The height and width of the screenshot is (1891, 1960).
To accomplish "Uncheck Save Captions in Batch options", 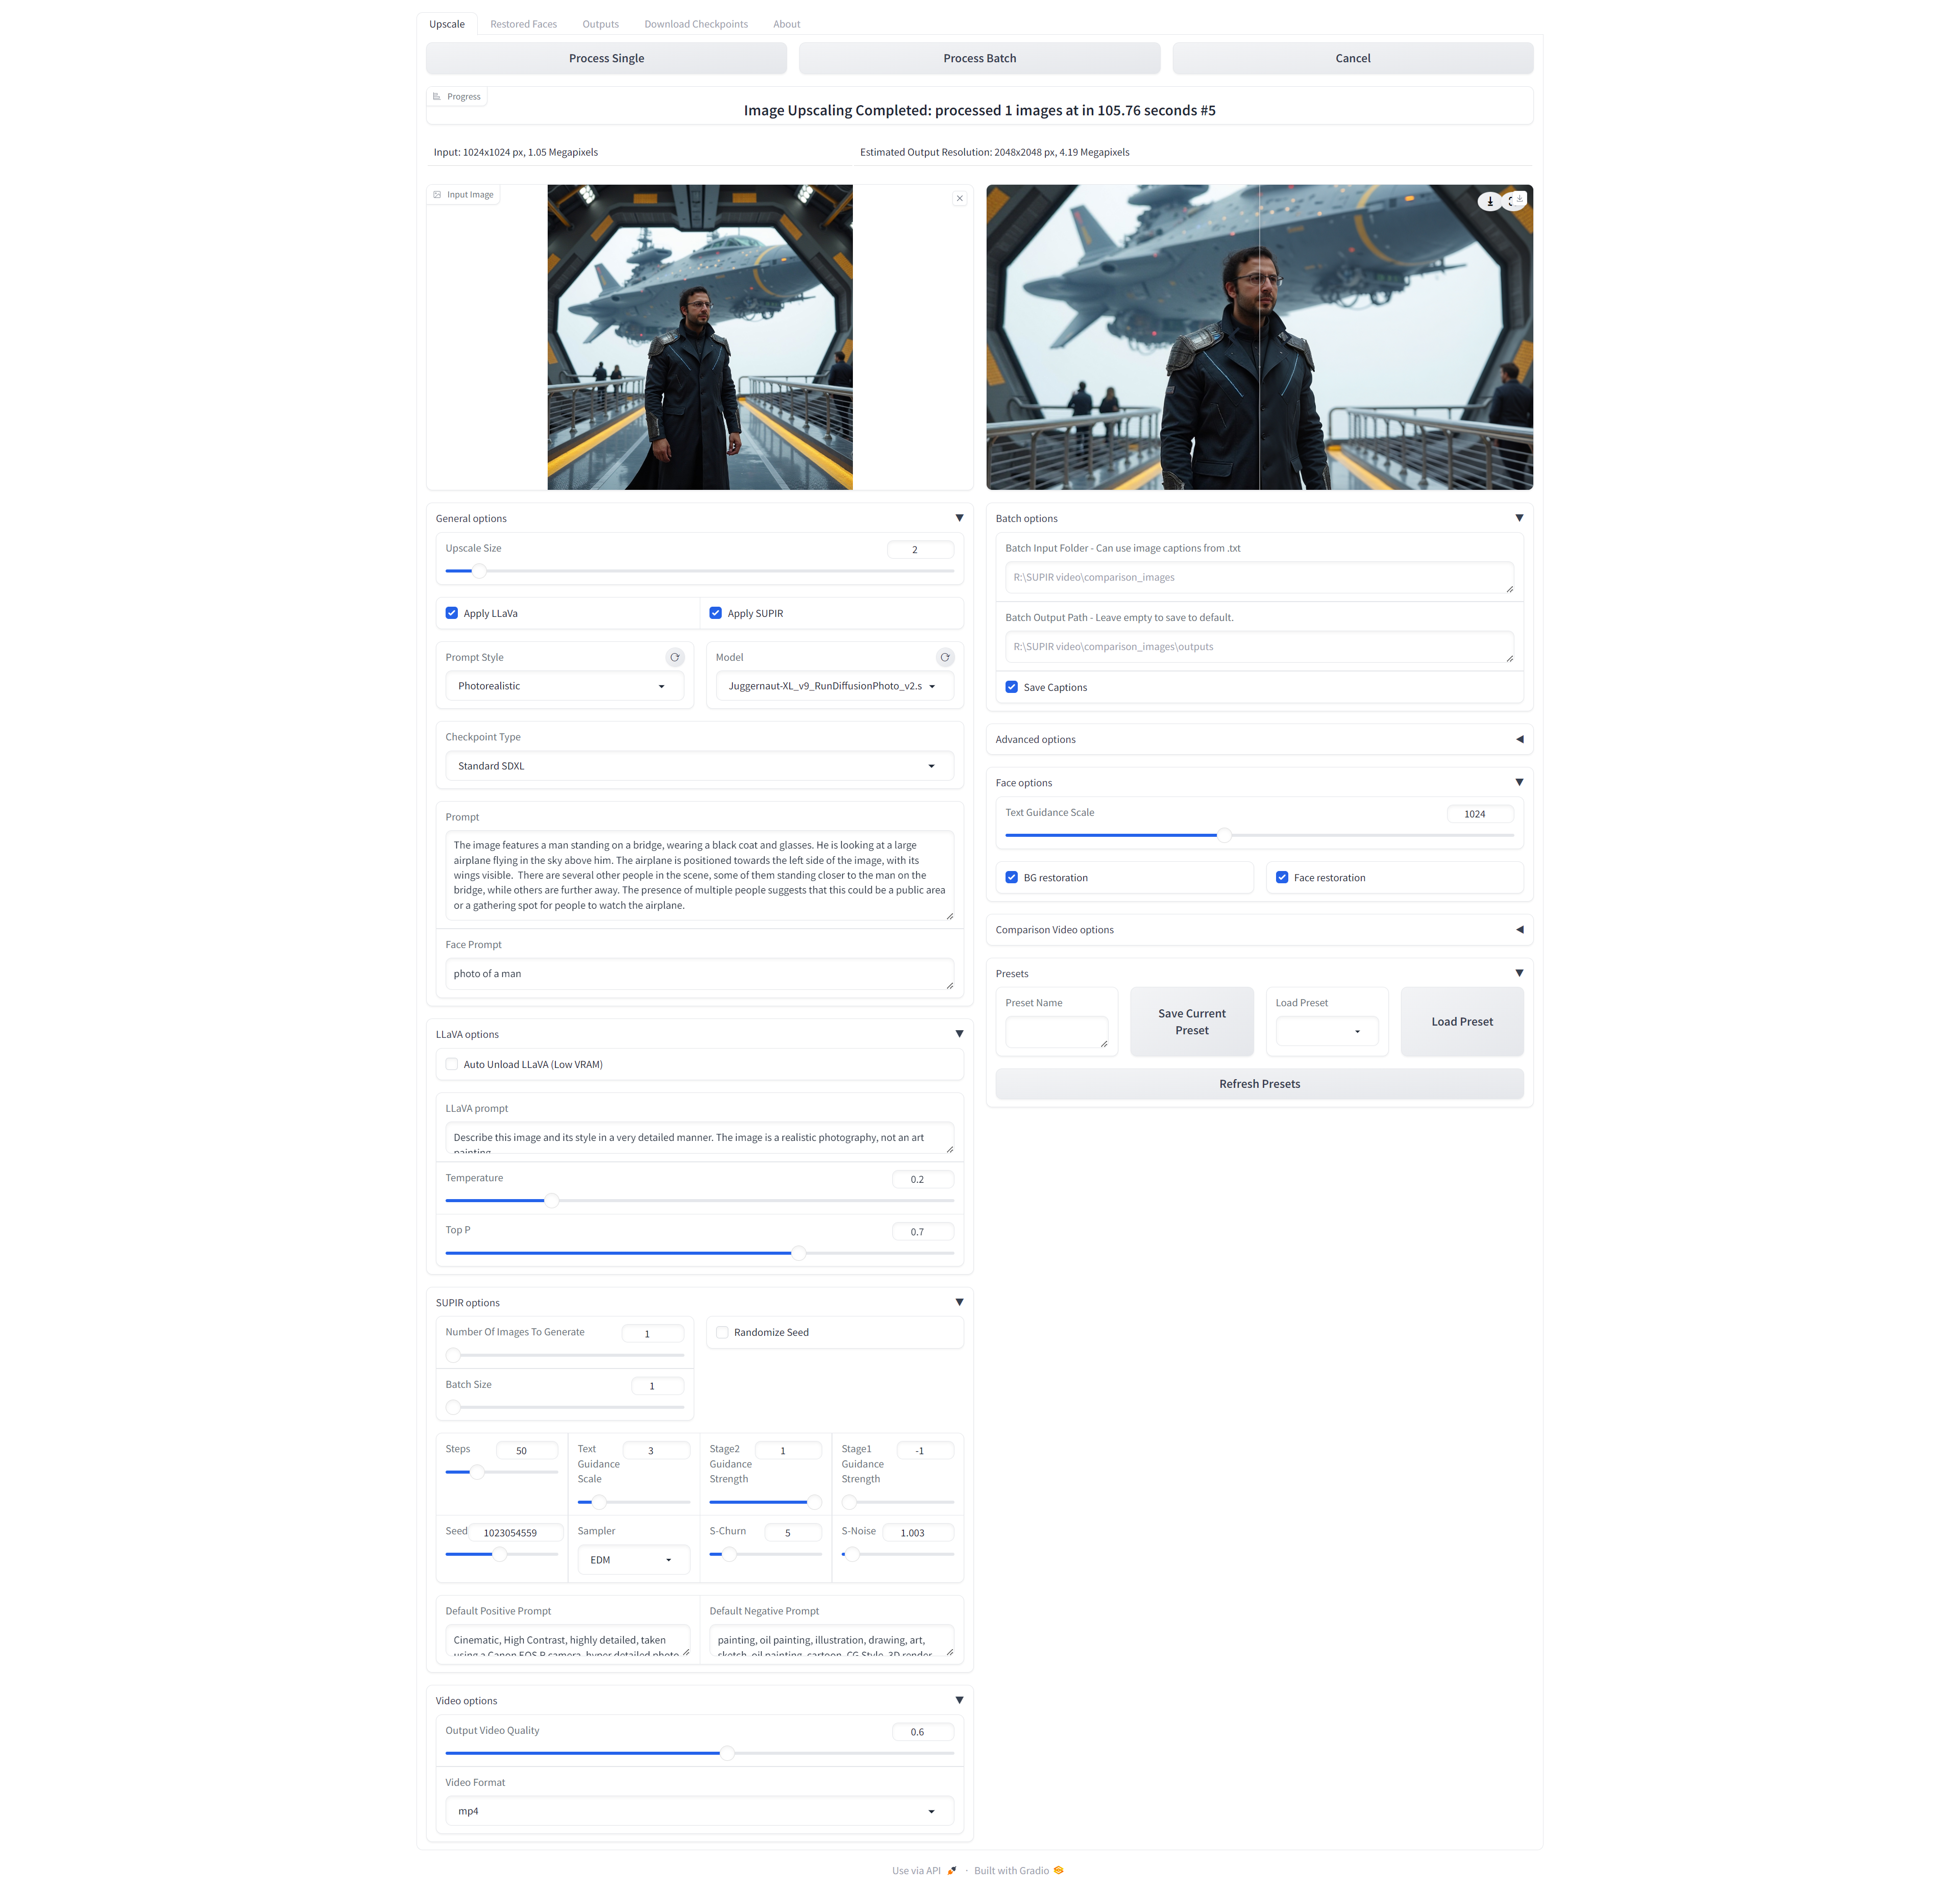I will coord(1012,687).
